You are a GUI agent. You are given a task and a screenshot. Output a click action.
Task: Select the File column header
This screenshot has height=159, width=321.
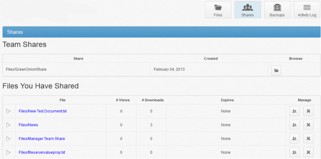click(x=62, y=100)
